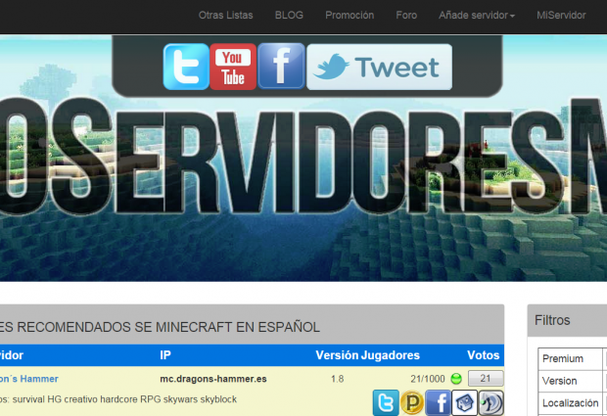607x416 pixels.
Task: Expand the Añade servidor dropdown
Action: coord(477,15)
